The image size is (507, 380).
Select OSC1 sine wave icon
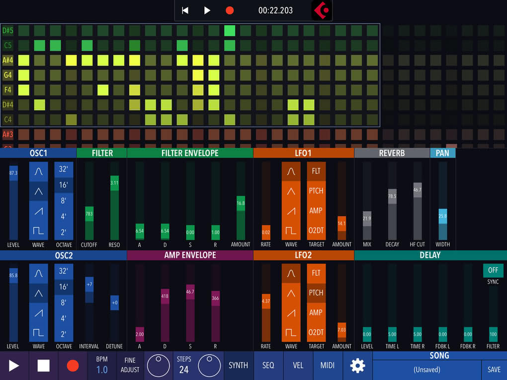click(38, 171)
